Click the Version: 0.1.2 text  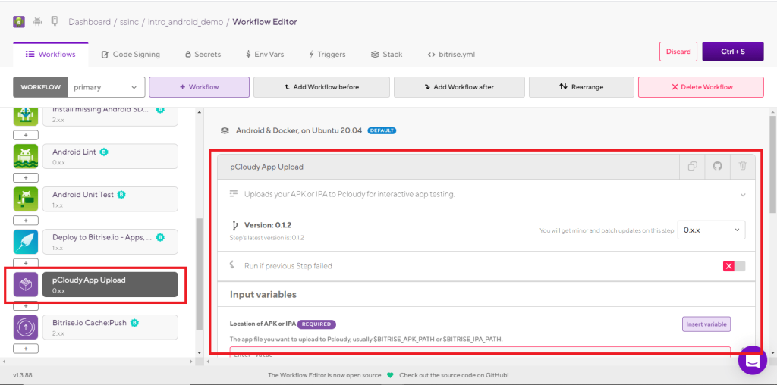(x=268, y=225)
